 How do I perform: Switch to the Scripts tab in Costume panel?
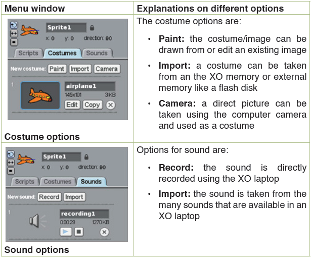(x=28, y=53)
